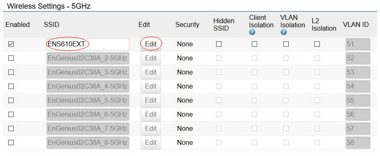Enable the EnGenius02C38A_3-5GHz SSID checkbox

[x=11, y=72]
